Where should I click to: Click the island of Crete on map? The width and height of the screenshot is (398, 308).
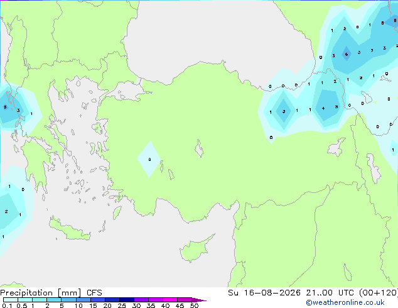click(x=69, y=229)
